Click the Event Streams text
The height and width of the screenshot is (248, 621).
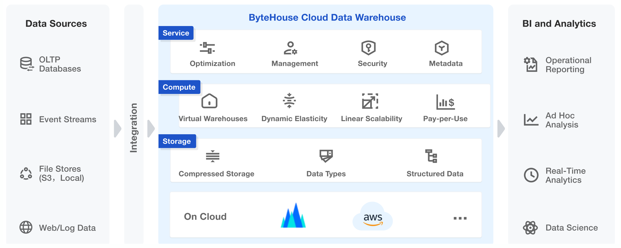tap(68, 119)
